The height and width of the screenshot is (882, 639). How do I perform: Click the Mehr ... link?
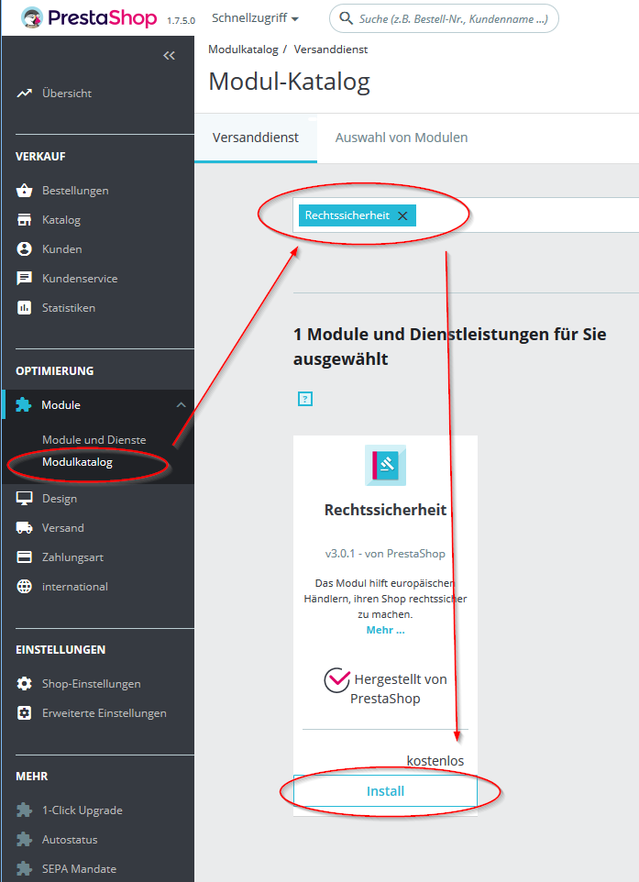[385, 630]
